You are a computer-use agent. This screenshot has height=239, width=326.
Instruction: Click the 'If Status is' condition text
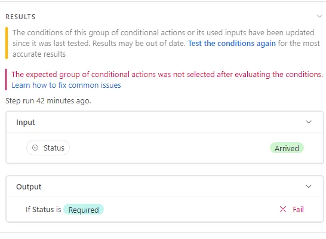(44, 210)
